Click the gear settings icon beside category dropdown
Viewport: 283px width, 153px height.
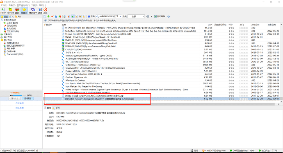[x=148, y=16]
